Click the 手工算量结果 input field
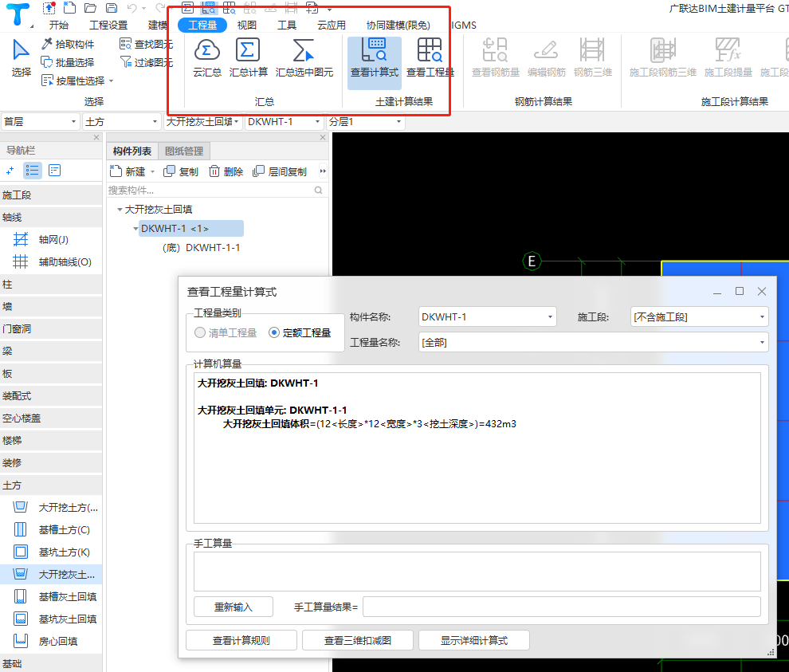789x672 pixels. click(x=562, y=607)
